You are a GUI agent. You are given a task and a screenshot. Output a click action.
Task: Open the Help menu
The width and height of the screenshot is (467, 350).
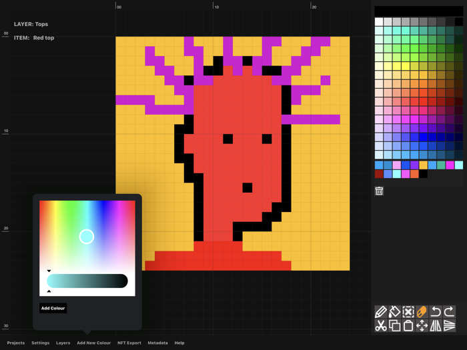(179, 343)
